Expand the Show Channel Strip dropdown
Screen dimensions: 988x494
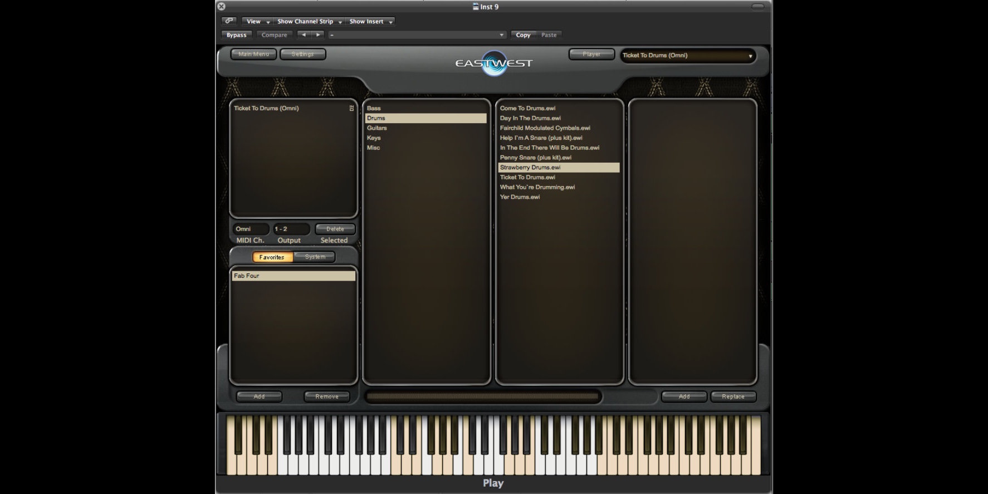coord(309,21)
